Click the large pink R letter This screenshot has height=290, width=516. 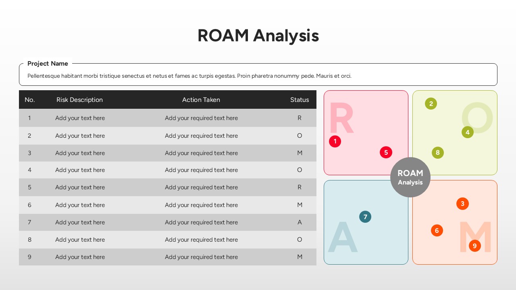tap(341, 118)
